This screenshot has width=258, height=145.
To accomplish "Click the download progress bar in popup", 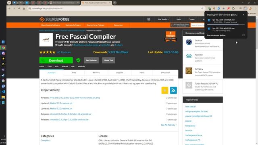I will tap(226, 25).
